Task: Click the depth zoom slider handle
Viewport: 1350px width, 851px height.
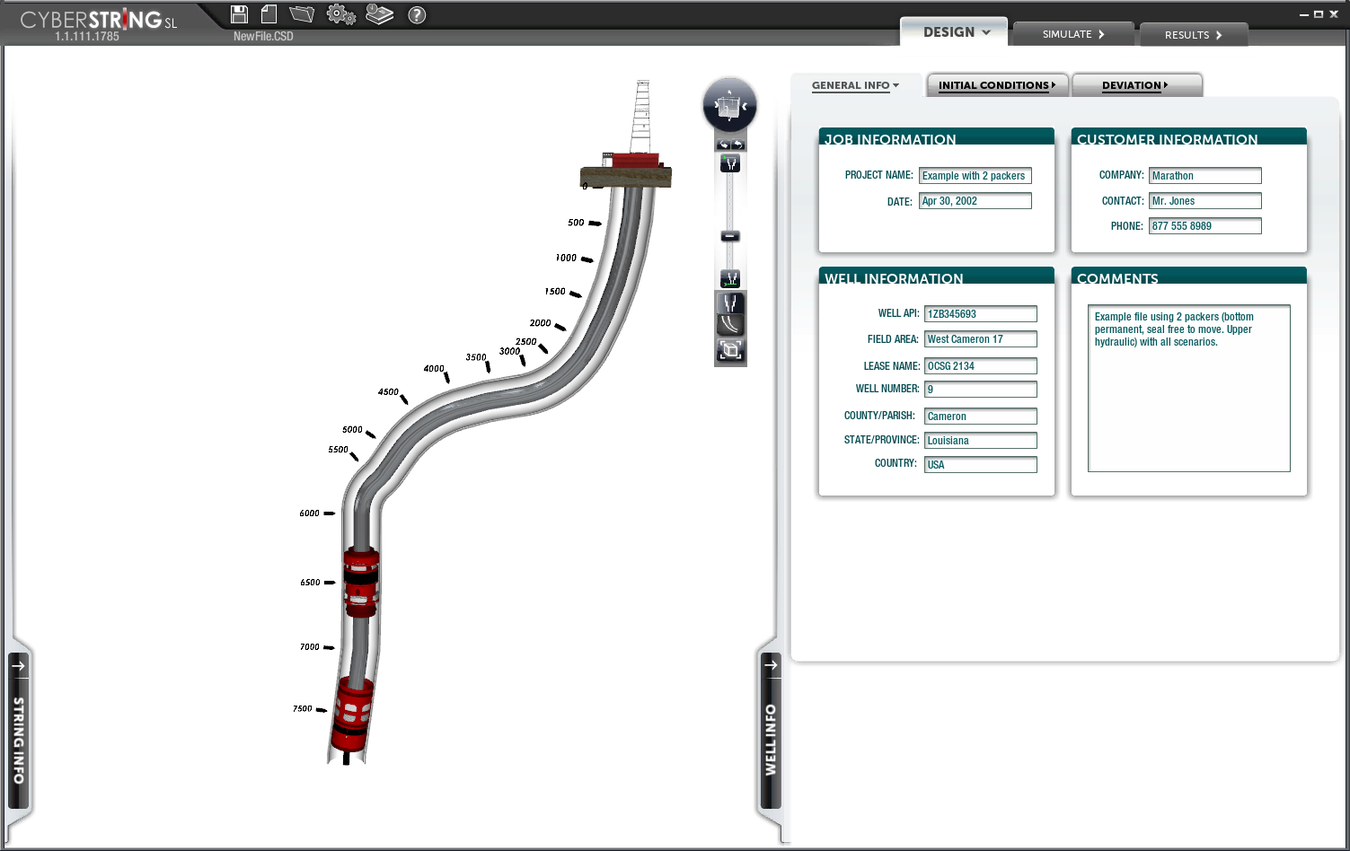Action: click(730, 236)
